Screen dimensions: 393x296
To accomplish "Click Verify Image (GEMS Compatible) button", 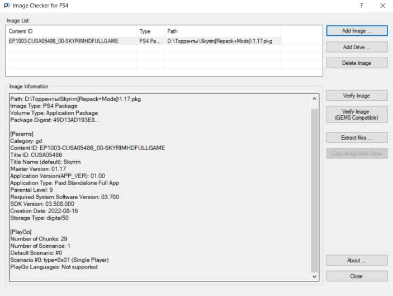I will (357, 115).
